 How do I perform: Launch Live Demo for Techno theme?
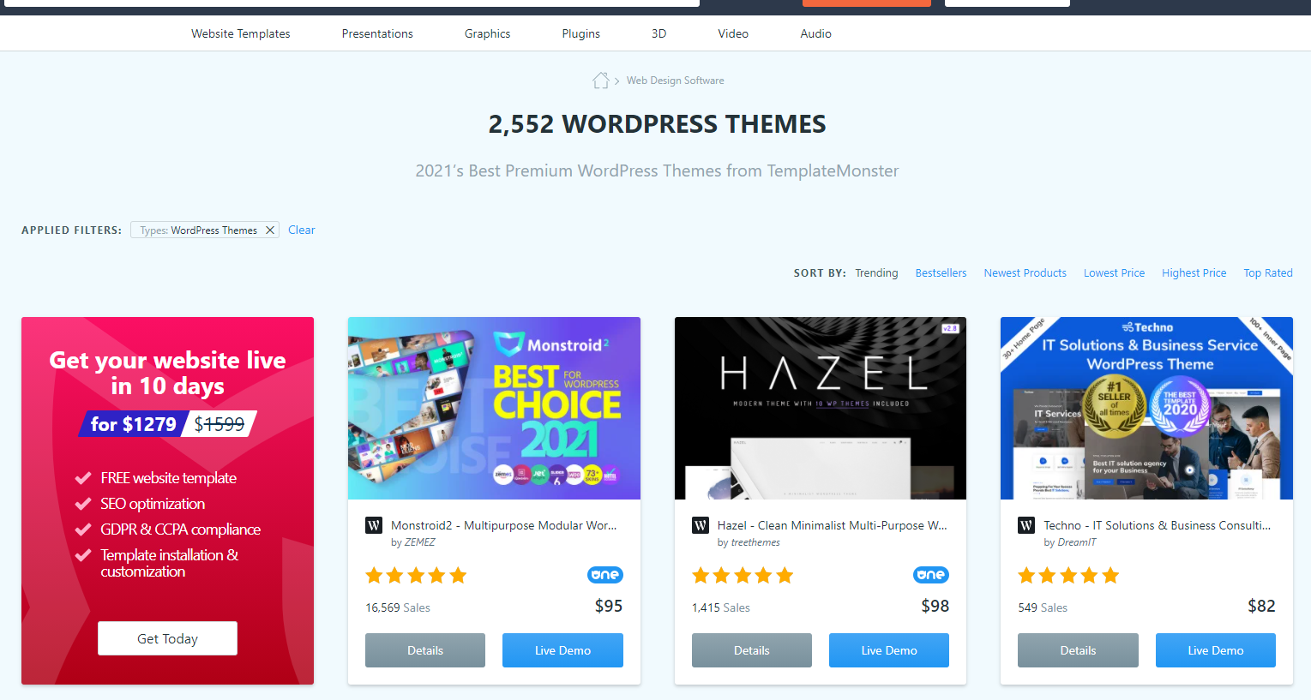click(x=1216, y=650)
